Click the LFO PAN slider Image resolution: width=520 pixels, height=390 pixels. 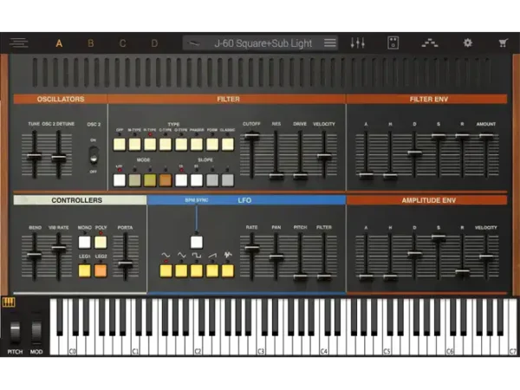point(276,257)
